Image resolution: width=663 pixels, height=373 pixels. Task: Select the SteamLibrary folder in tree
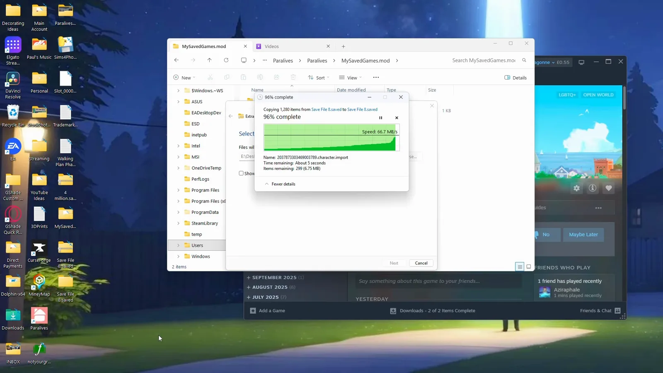click(205, 223)
